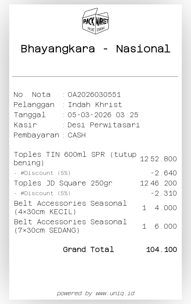Screen dimensions: 191x304
Task: Click the Grand Total amount 104.100
Action: pos(162,249)
